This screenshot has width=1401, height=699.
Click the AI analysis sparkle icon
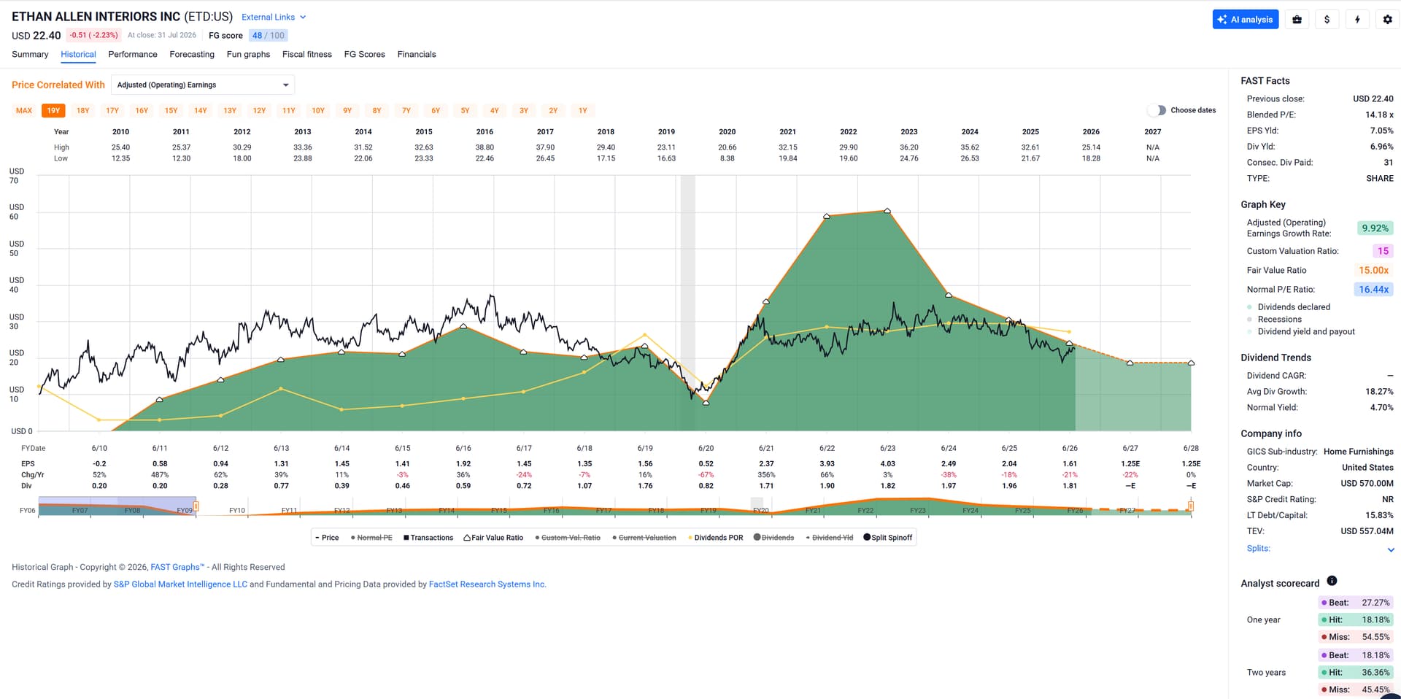tap(1222, 20)
